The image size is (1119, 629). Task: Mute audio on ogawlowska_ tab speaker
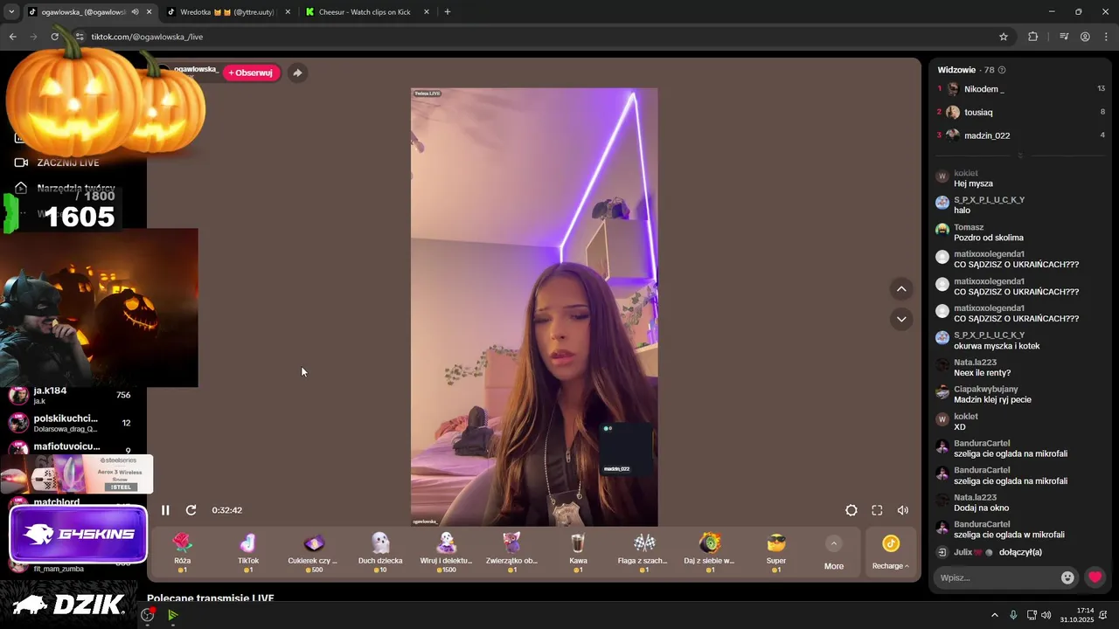pos(135,12)
